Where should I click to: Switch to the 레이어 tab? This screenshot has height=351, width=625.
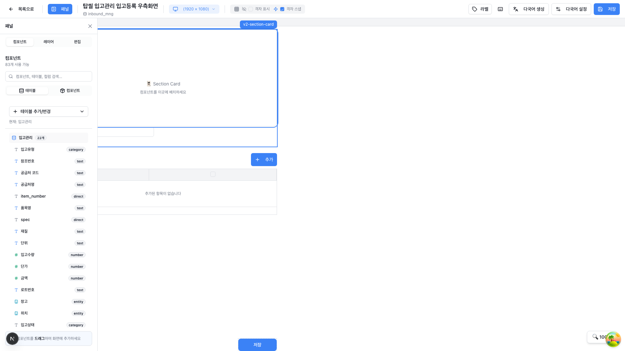(49, 42)
